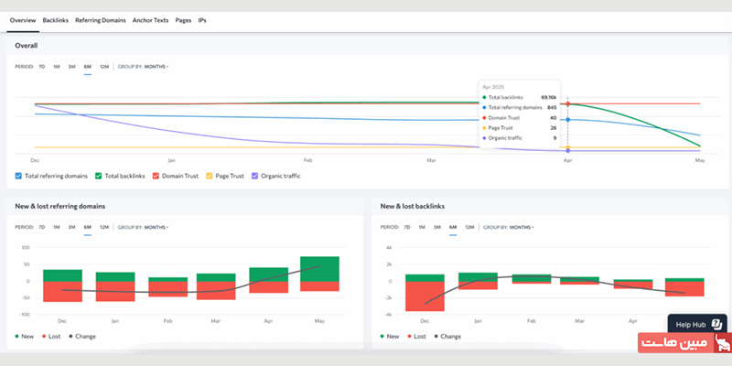732x366 pixels.
Task: Click the May bar in referring domains chart
Action: [319, 273]
